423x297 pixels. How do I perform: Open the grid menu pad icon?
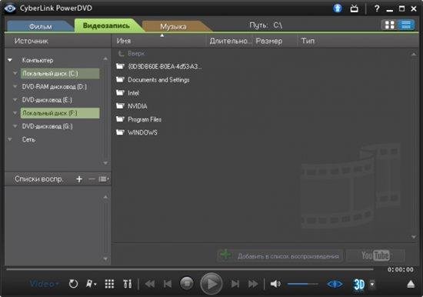point(109,284)
